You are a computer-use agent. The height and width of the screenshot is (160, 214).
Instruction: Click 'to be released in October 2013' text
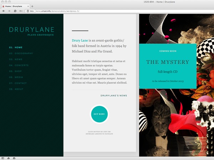(168, 81)
